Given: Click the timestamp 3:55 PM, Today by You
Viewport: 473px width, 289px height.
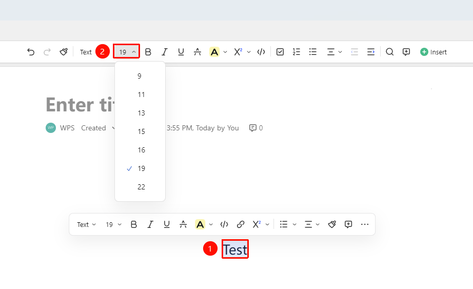Looking at the screenshot, I should point(203,128).
